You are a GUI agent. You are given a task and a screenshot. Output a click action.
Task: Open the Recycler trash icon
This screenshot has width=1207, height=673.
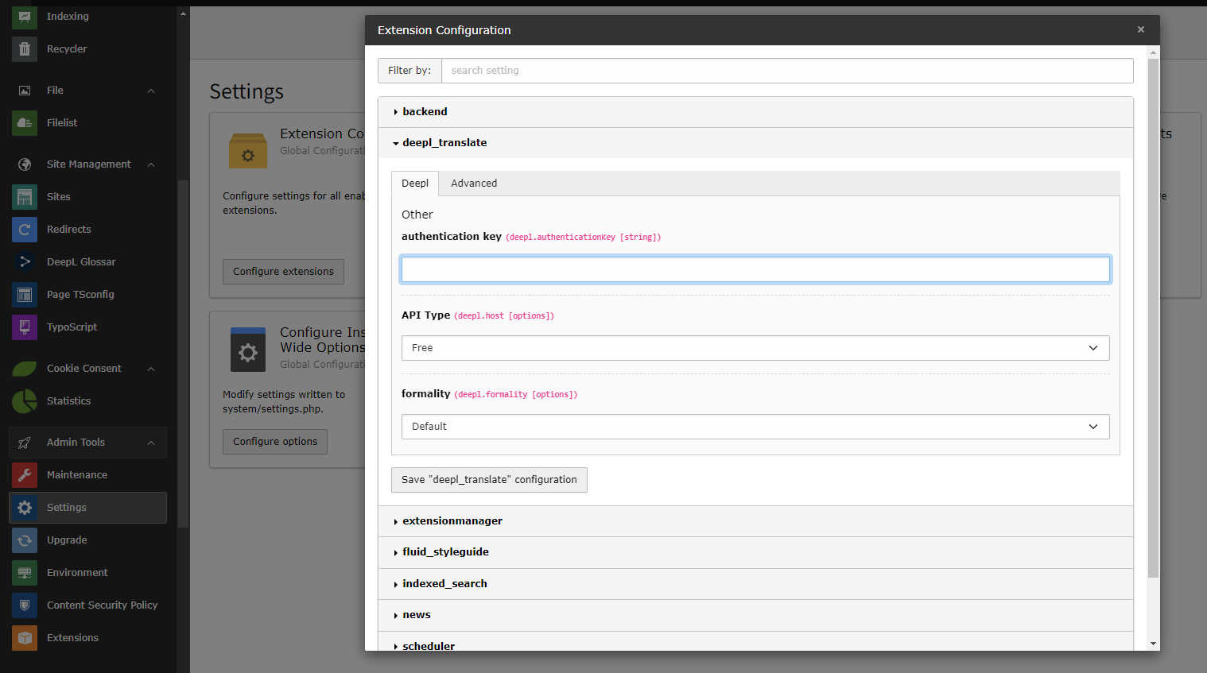pyautogui.click(x=25, y=48)
